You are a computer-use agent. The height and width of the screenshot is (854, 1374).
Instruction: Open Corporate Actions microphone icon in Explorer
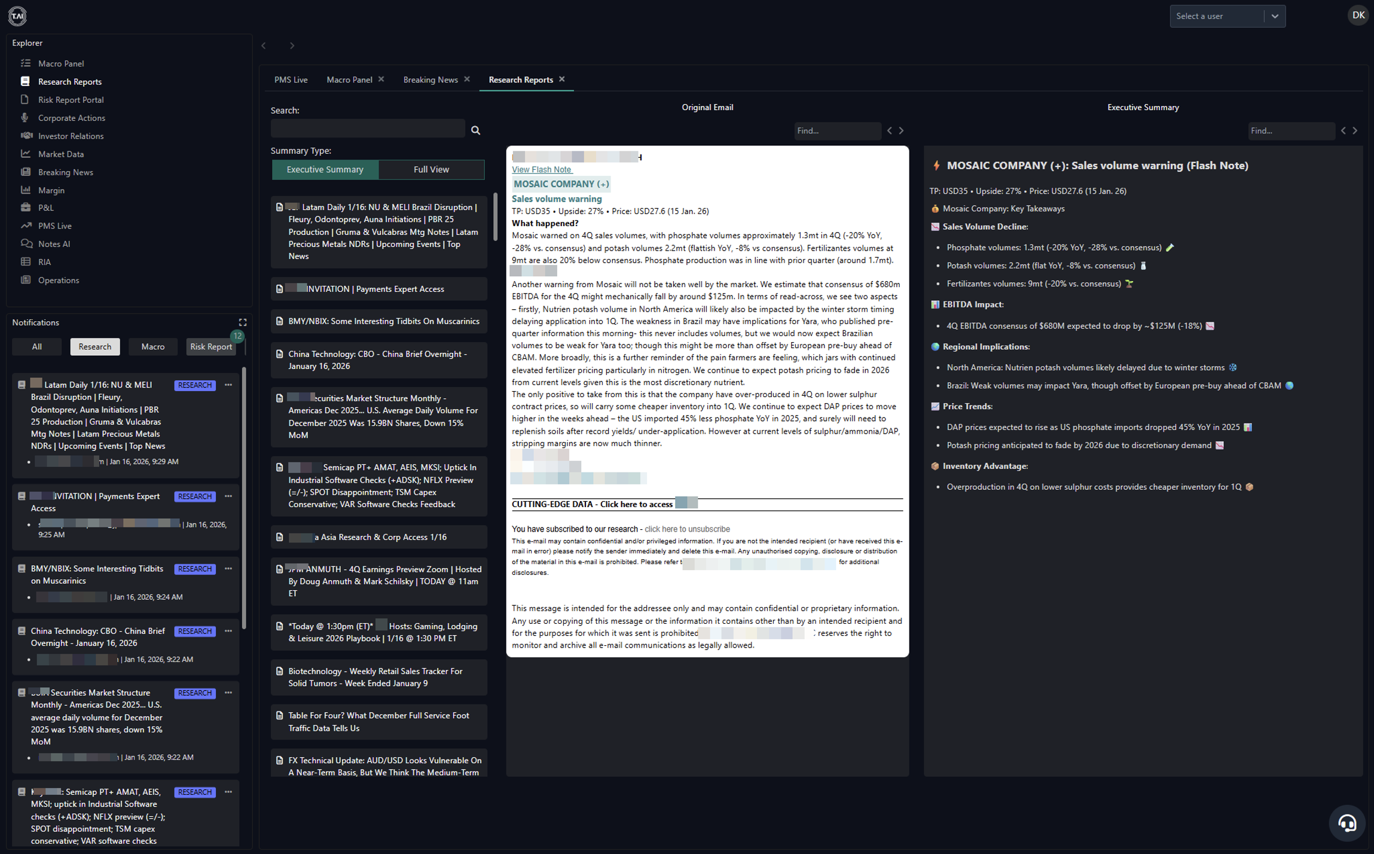[x=25, y=117]
